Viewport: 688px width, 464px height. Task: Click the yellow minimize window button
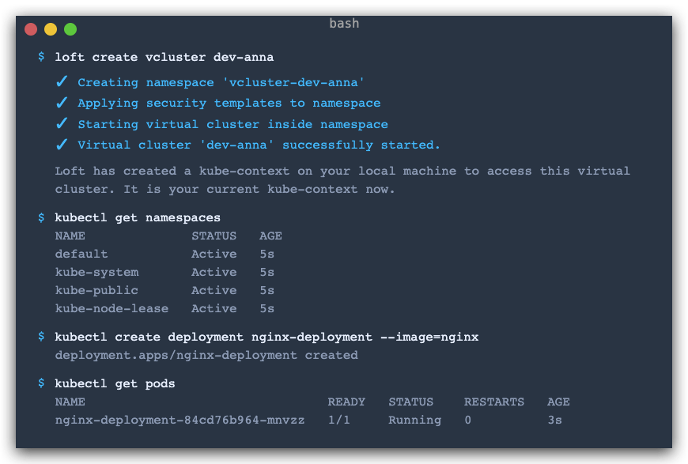pyautogui.click(x=51, y=29)
